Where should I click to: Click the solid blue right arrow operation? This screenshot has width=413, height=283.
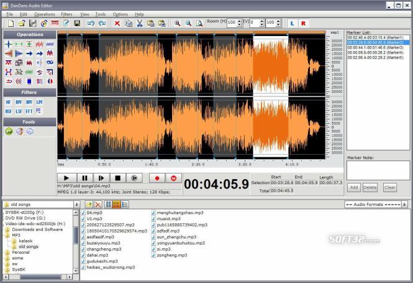tap(29, 53)
